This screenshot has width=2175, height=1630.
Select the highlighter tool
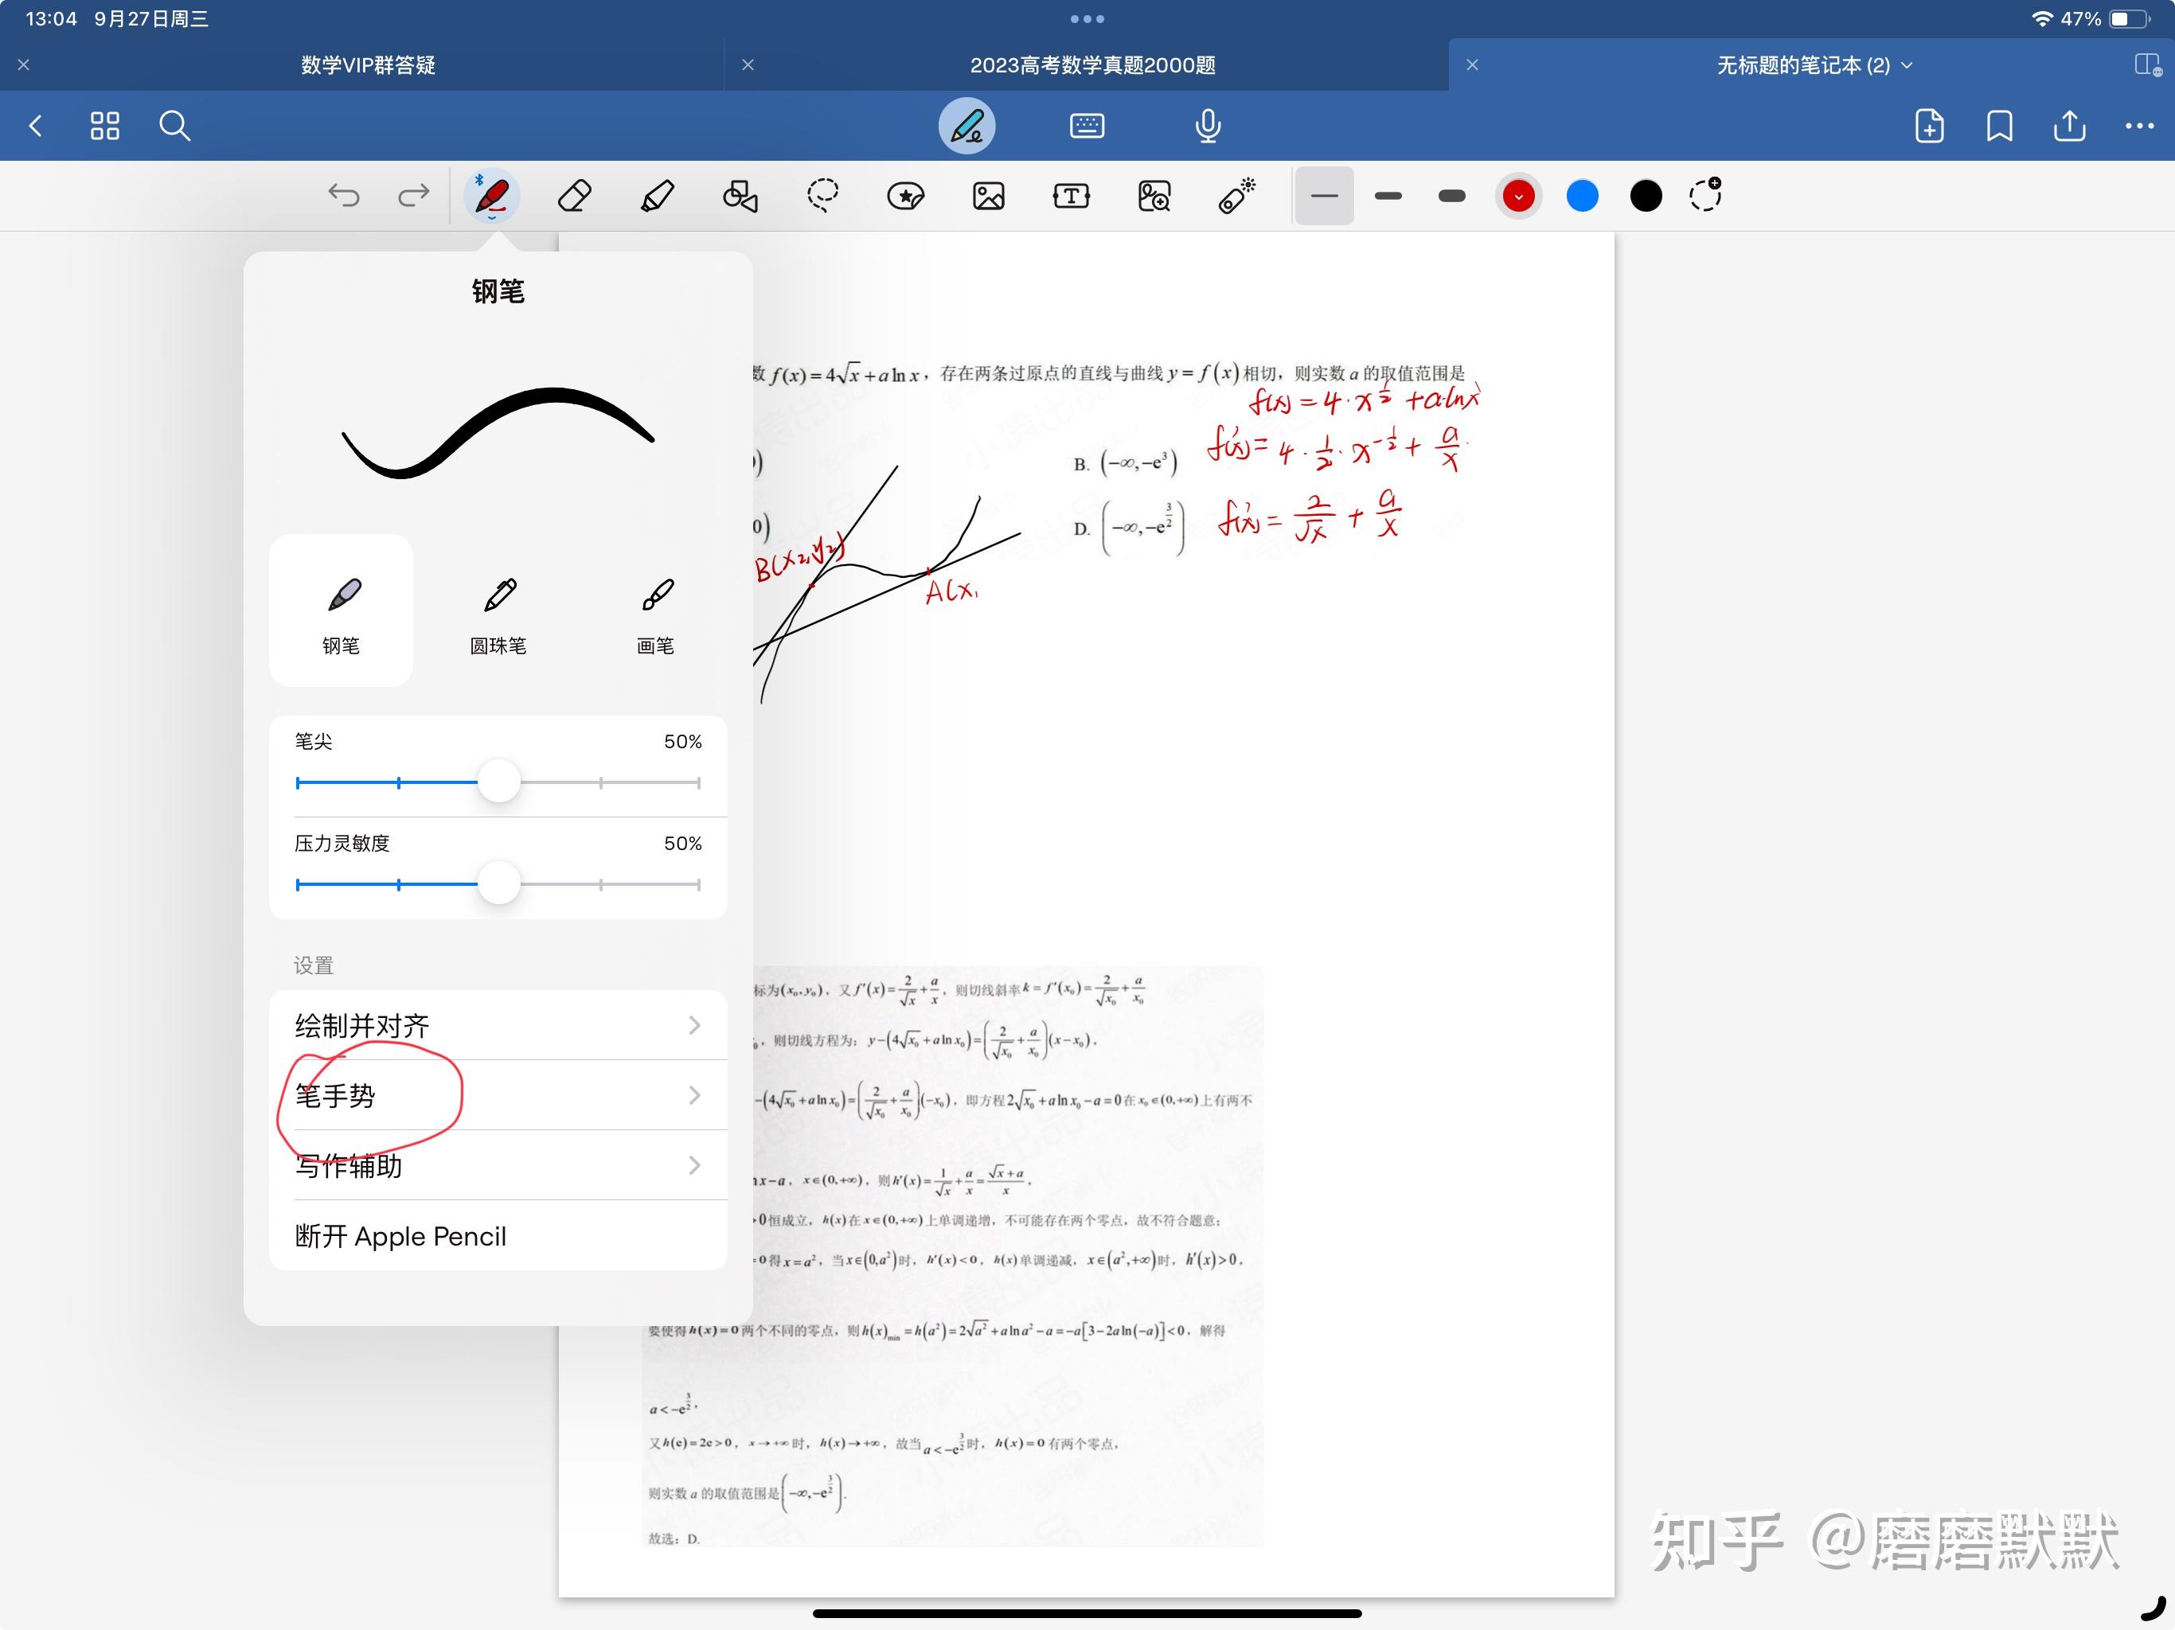656,197
